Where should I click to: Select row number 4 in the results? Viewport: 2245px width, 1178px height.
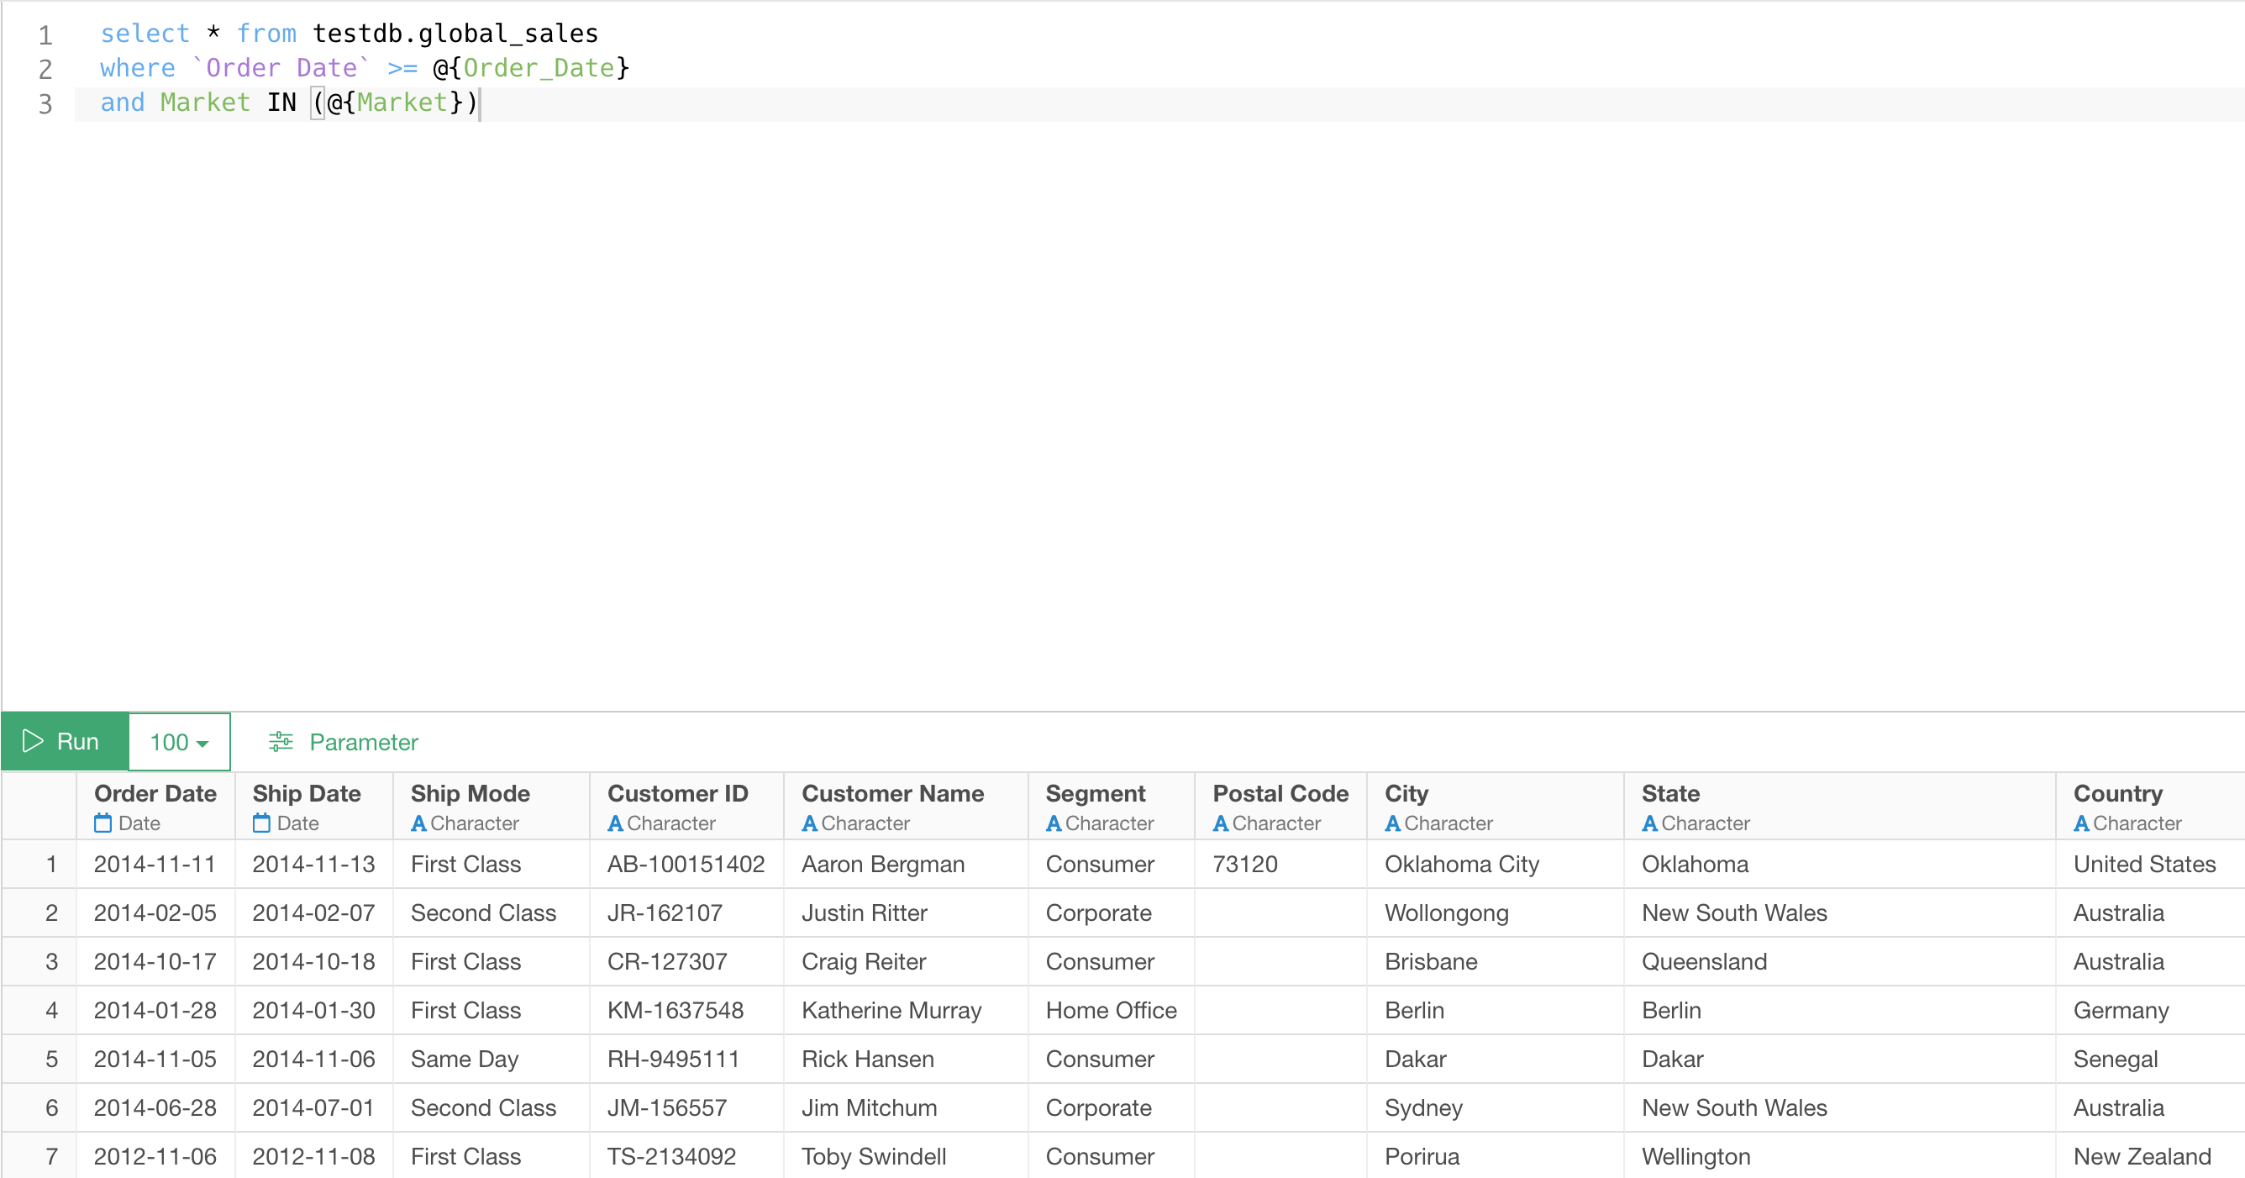click(x=51, y=1010)
